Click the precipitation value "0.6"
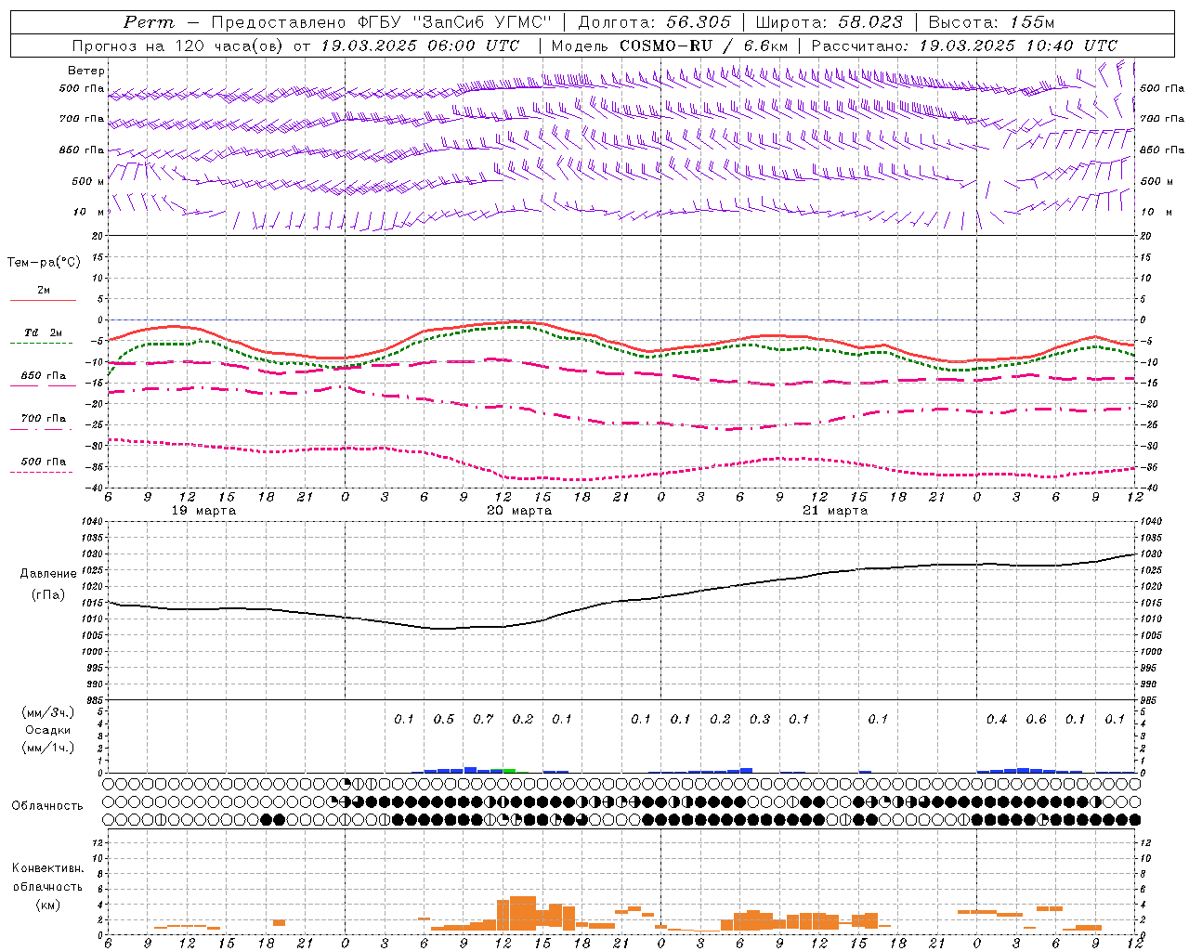The image size is (1189, 951). (1036, 719)
